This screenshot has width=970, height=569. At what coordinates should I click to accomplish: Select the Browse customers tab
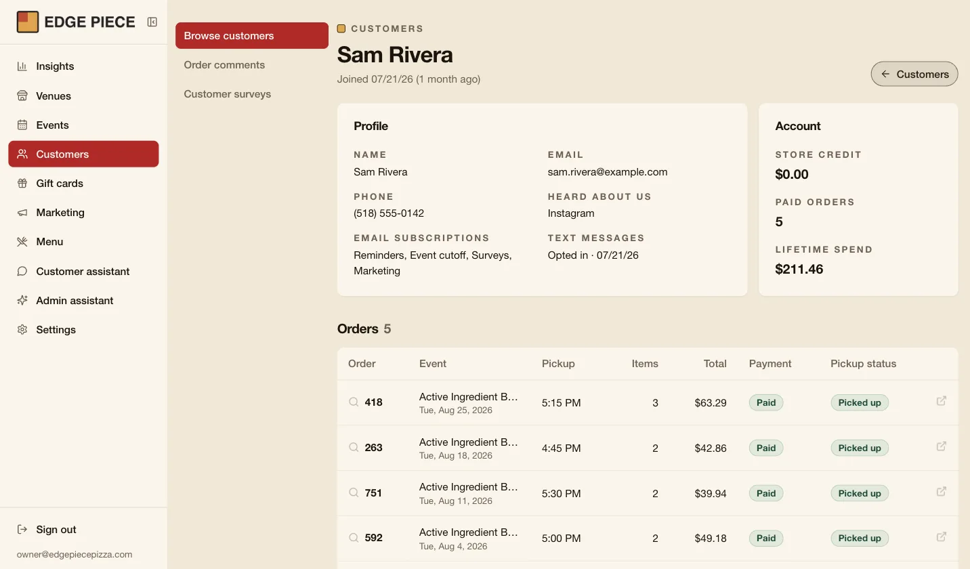252,35
